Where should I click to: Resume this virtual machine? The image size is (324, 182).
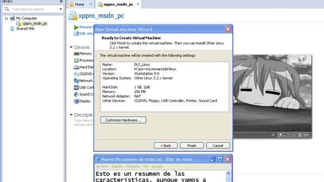(x=86, y=27)
